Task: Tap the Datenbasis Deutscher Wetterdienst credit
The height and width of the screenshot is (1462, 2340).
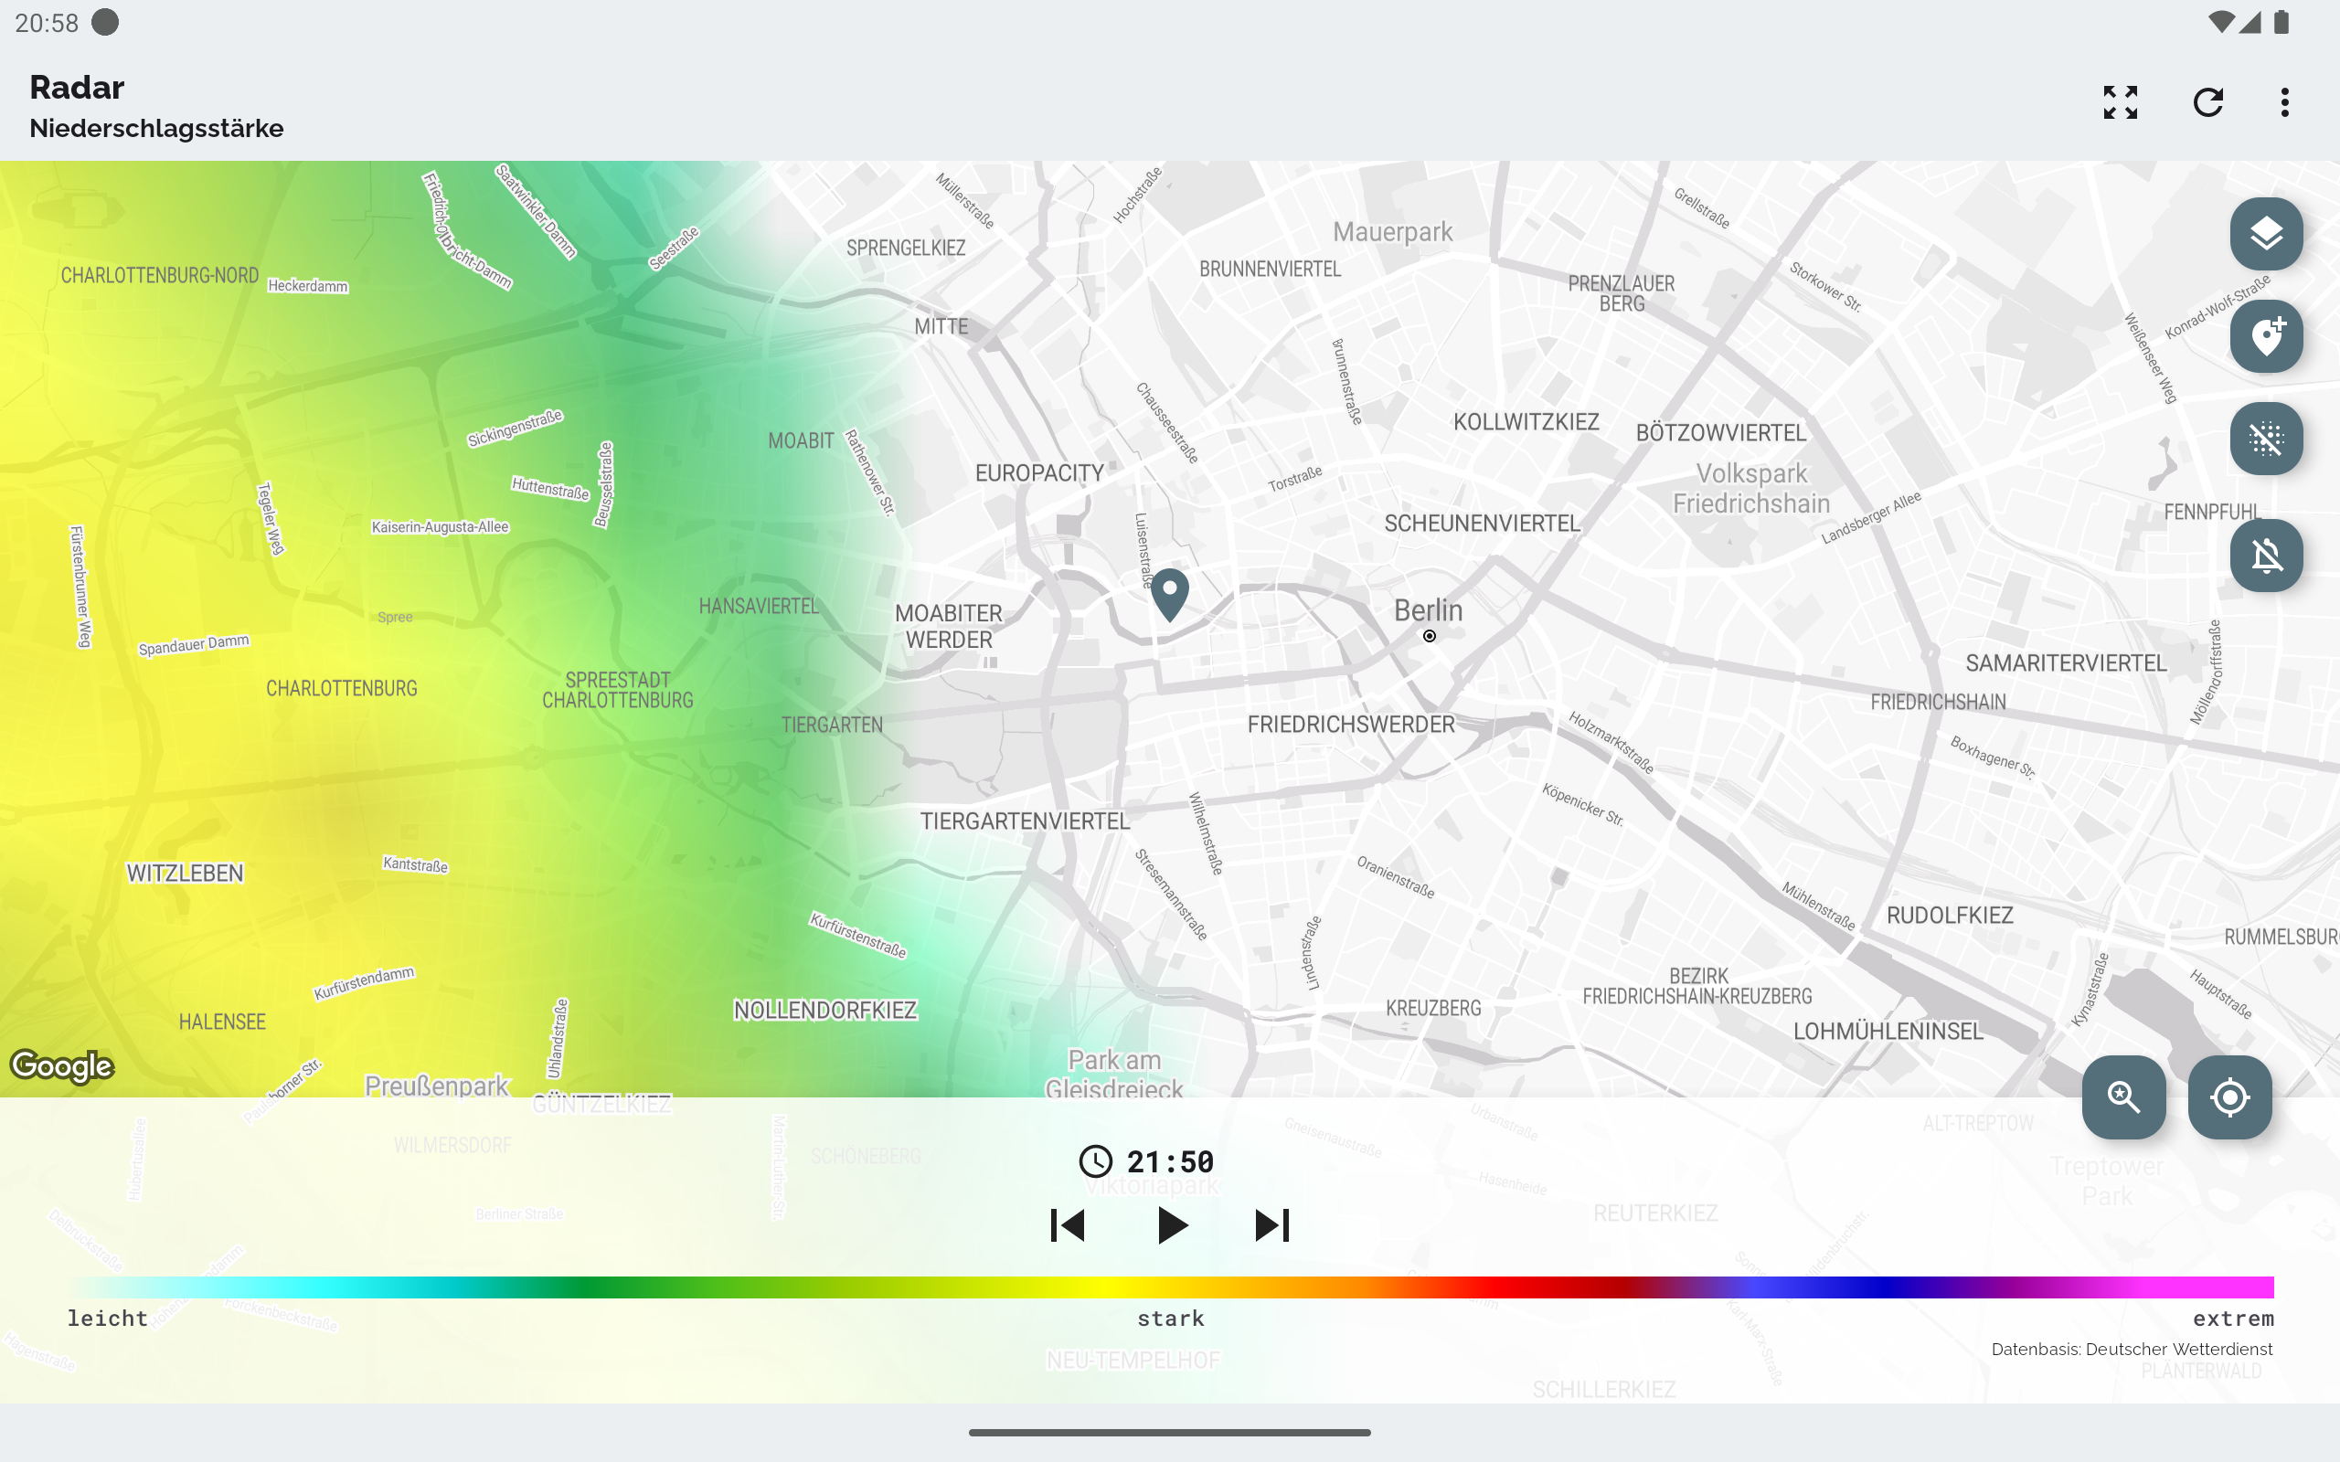Action: click(2132, 1349)
